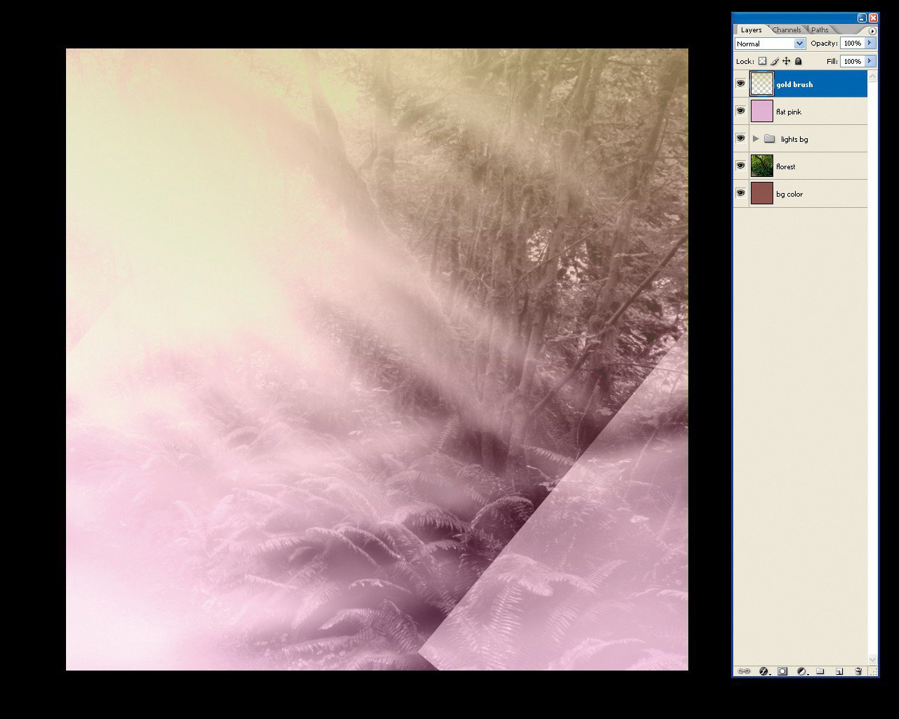This screenshot has width=899, height=719.
Task: Open the Opacity slider arrow
Action: coord(870,43)
